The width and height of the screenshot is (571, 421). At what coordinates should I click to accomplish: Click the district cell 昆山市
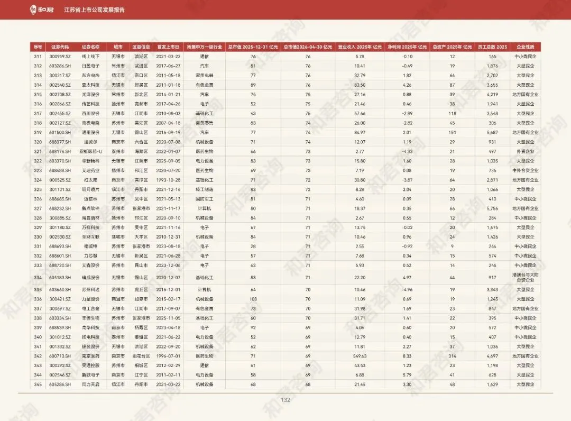point(141,265)
